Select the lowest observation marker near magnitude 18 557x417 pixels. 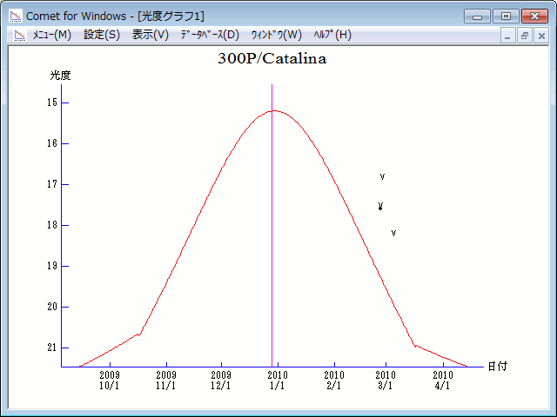(x=393, y=233)
